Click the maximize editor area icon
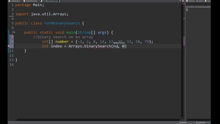220x124 pixels. point(183,1)
